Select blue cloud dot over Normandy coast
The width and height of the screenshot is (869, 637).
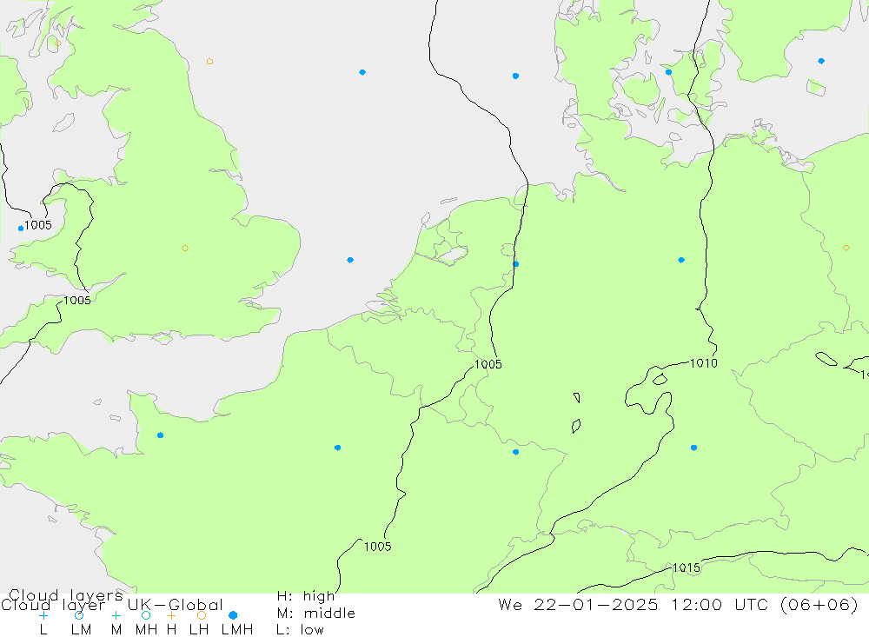pyautogui.click(x=160, y=435)
